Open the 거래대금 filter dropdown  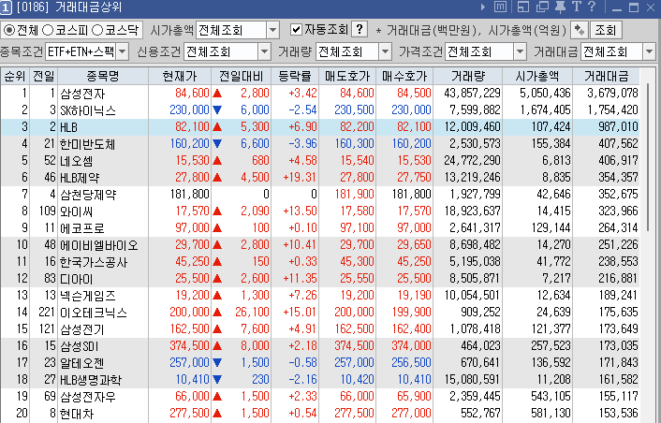click(x=649, y=51)
